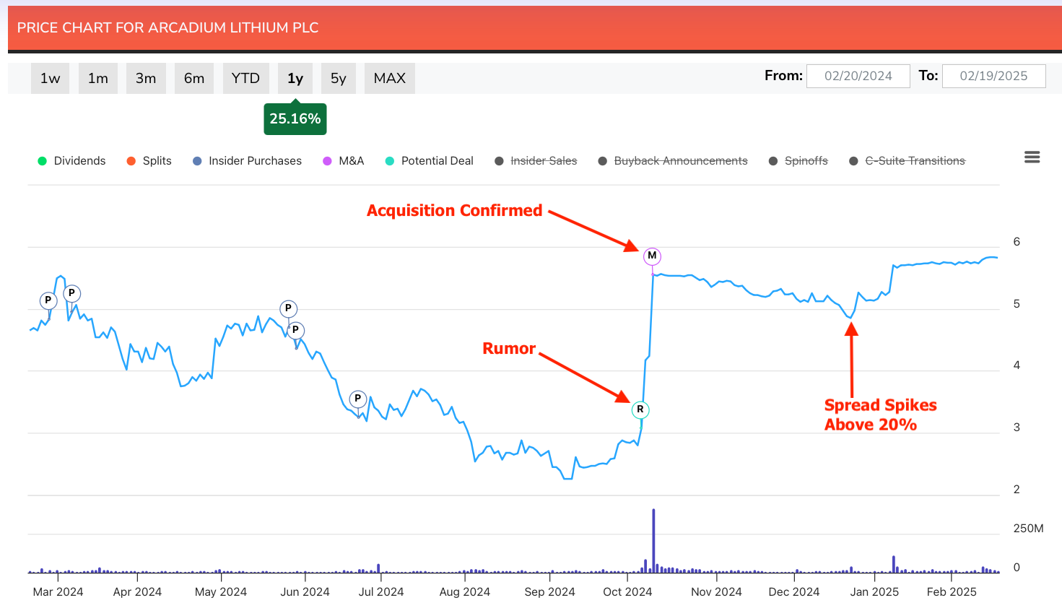1062x603 pixels.
Task: Click the R rumor marker
Action: (x=640, y=409)
